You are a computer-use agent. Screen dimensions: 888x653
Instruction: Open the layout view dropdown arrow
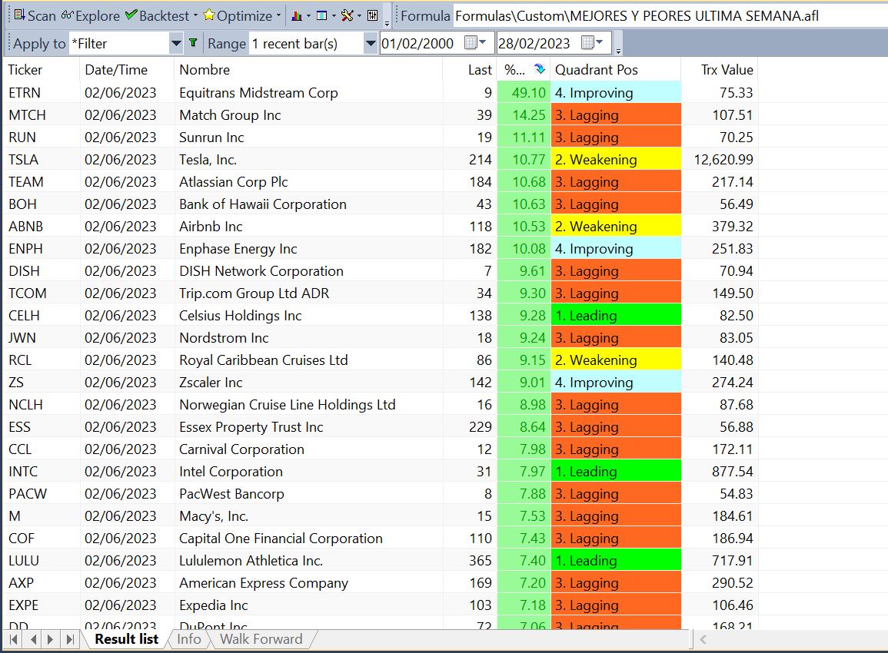(x=334, y=16)
